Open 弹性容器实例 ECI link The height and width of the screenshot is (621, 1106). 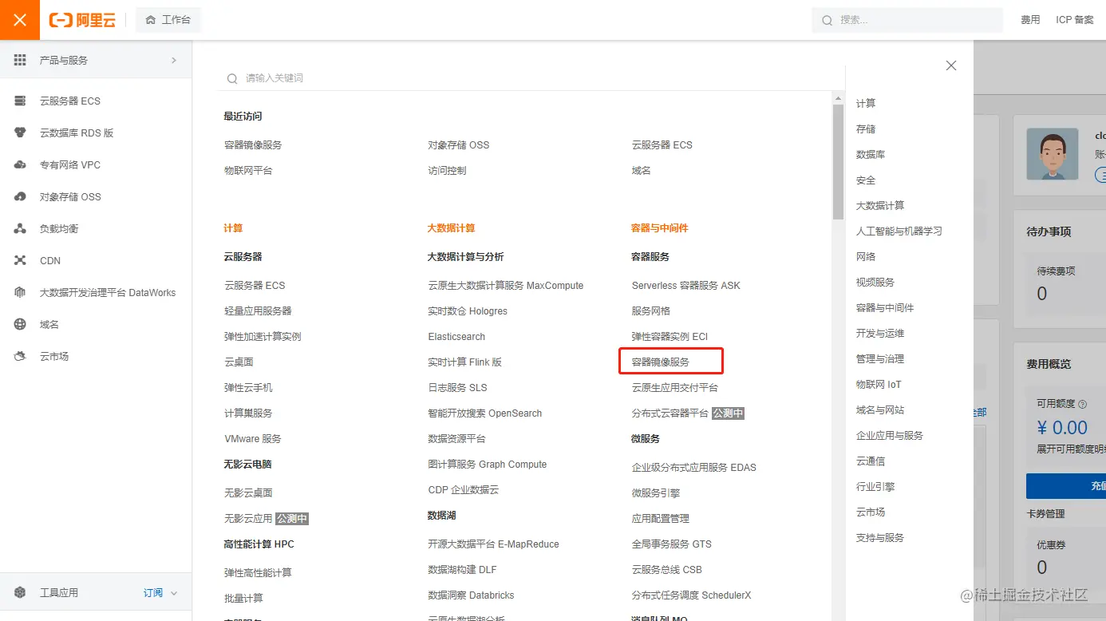click(670, 337)
